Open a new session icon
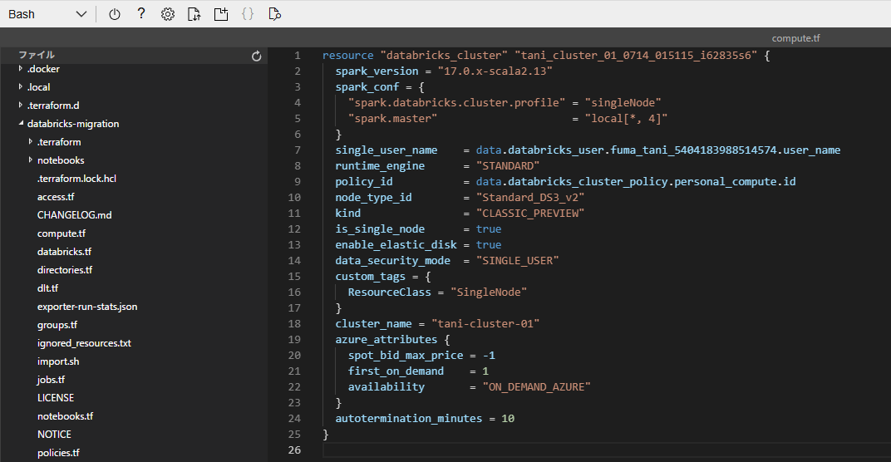 point(221,14)
